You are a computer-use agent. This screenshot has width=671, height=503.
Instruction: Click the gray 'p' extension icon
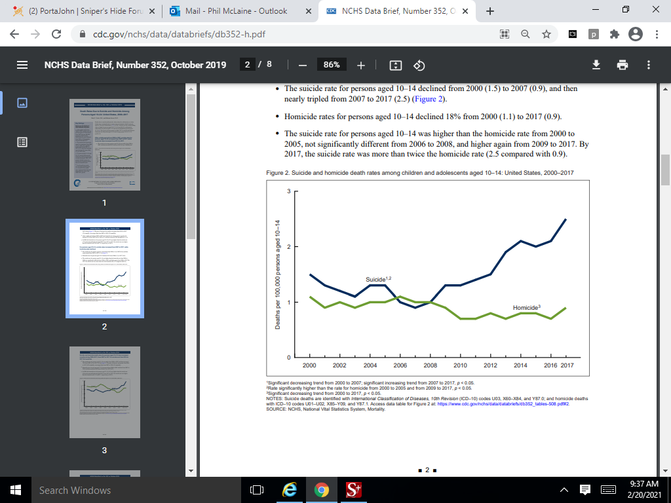coord(593,34)
